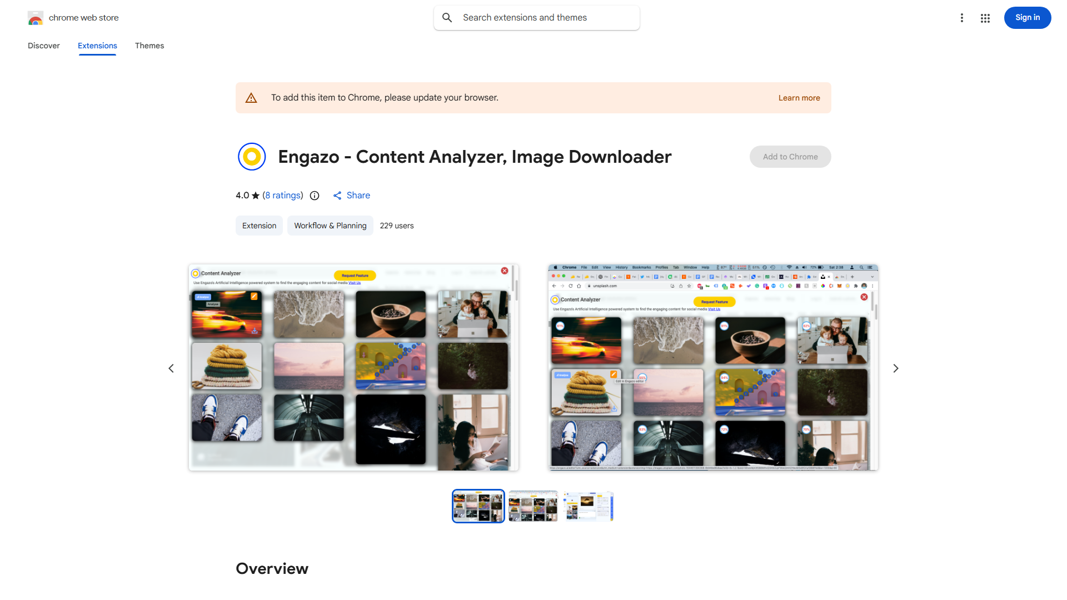Switch to the Themes tab
This screenshot has height=600, width=1067.
pos(149,46)
